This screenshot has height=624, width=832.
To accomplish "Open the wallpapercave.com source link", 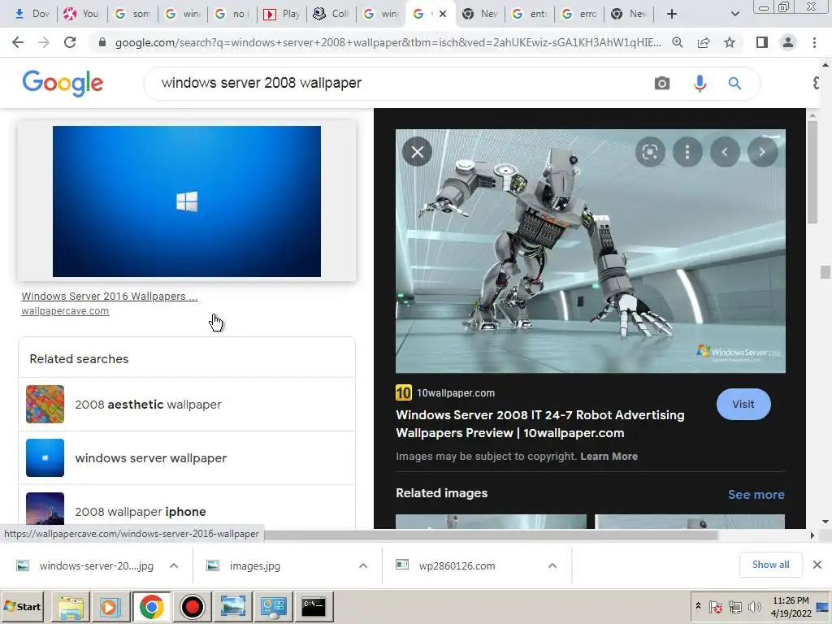I will [65, 311].
